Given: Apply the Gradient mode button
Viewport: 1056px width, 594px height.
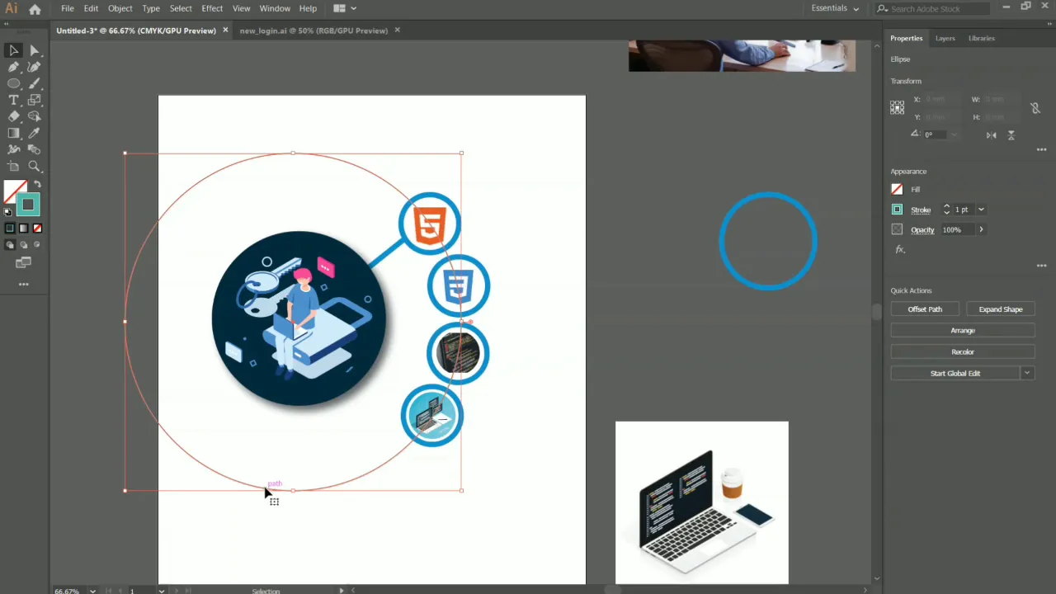Looking at the screenshot, I should (24, 229).
